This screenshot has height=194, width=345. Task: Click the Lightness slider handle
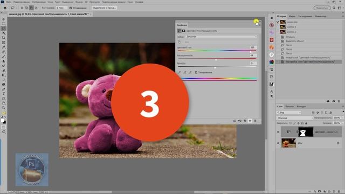coord(215,68)
